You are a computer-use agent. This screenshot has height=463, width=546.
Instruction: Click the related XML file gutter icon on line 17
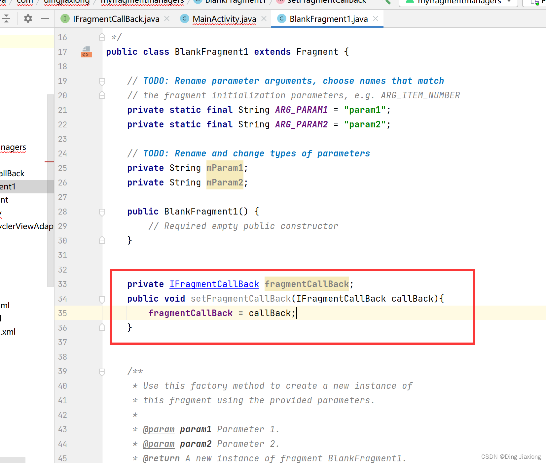86,52
